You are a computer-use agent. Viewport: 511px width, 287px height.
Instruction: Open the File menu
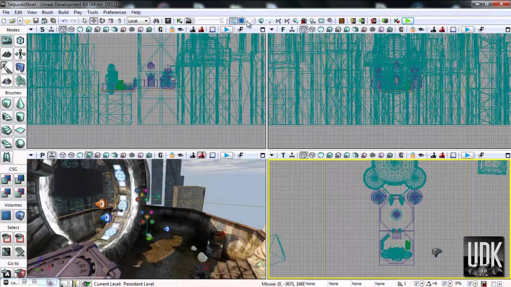coord(6,12)
